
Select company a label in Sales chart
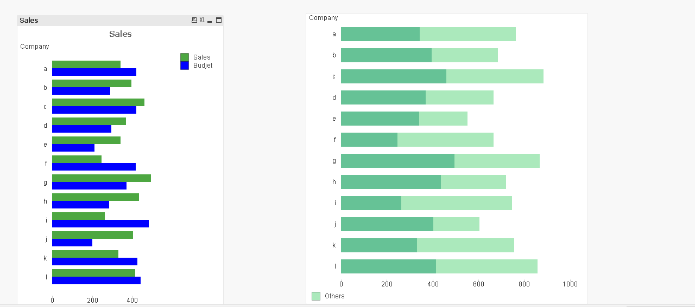[x=46, y=69]
